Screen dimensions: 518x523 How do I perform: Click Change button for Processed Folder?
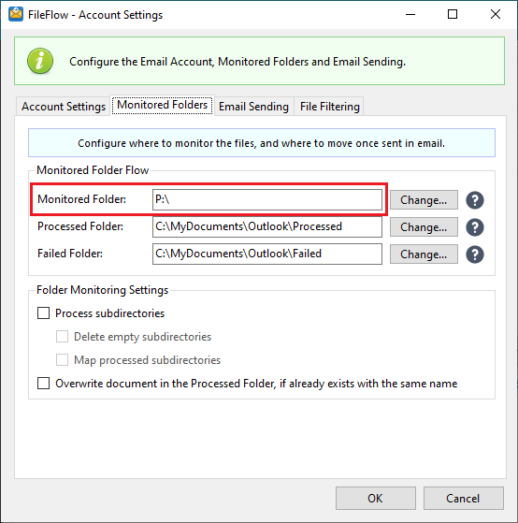(424, 227)
